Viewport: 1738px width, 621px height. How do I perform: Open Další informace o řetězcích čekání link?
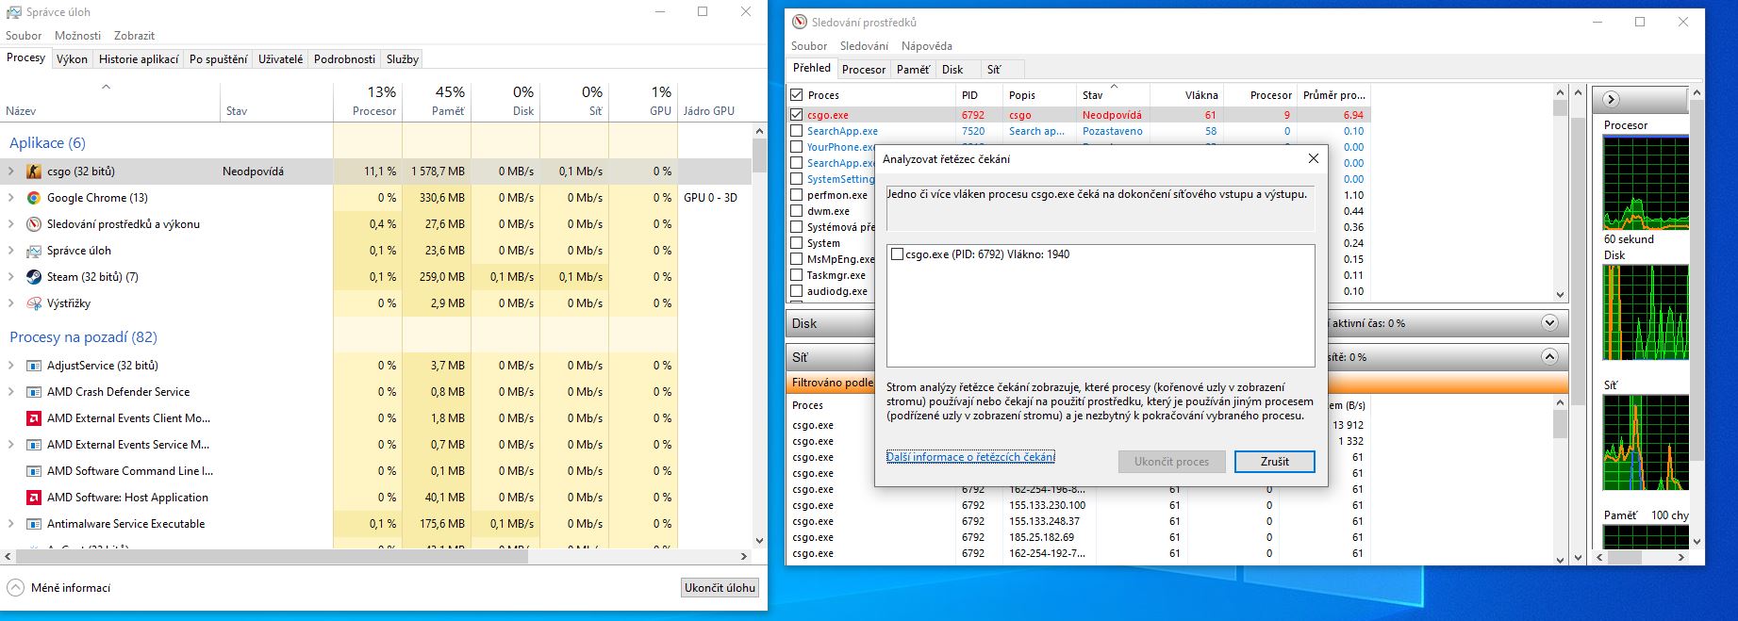970,457
